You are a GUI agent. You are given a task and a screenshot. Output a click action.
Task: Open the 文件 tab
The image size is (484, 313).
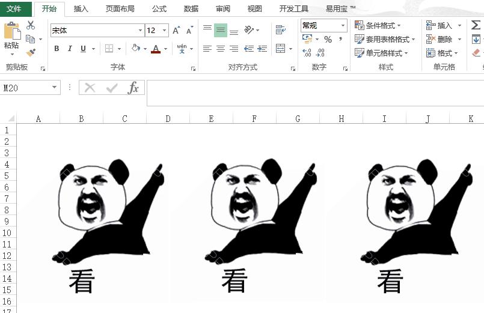click(14, 8)
